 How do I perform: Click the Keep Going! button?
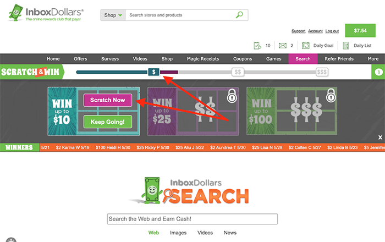[x=108, y=122]
